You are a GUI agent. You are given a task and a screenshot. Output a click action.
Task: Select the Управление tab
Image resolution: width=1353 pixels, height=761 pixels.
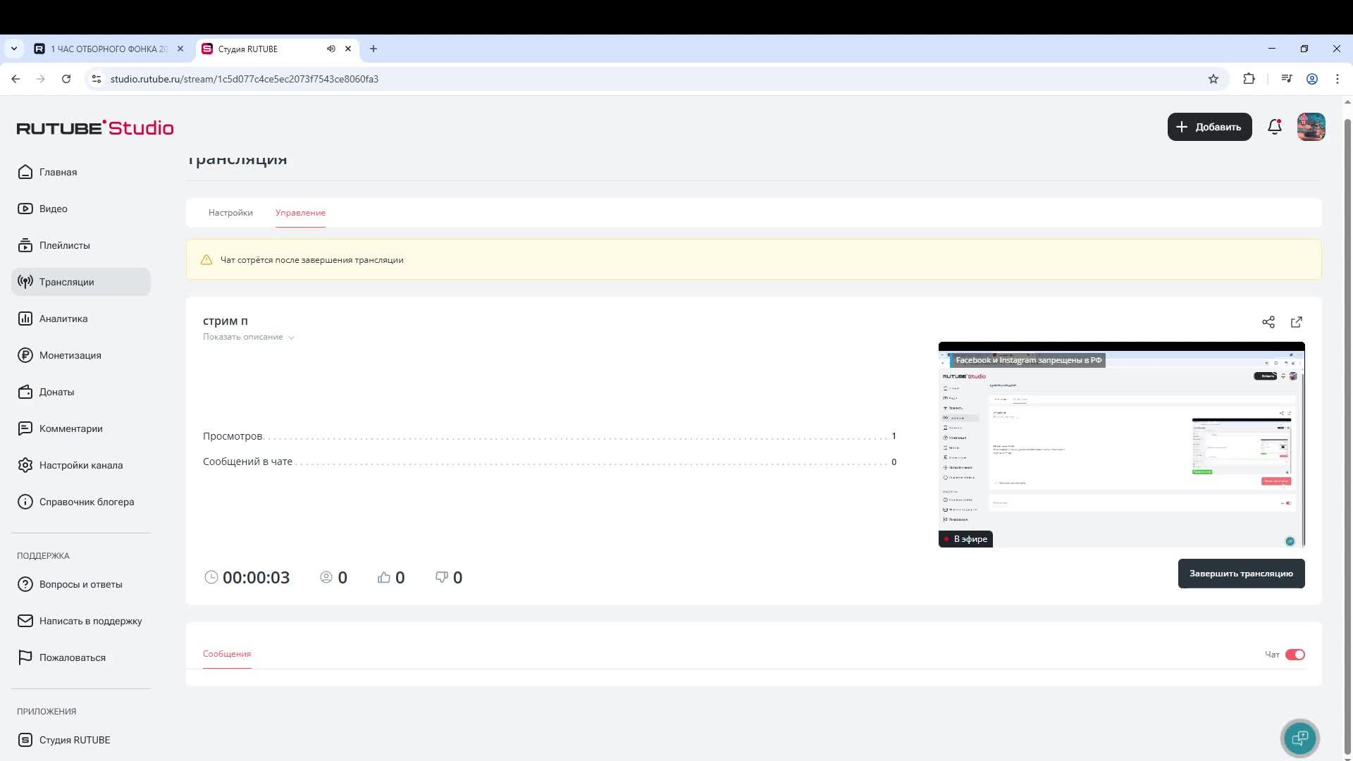click(300, 213)
